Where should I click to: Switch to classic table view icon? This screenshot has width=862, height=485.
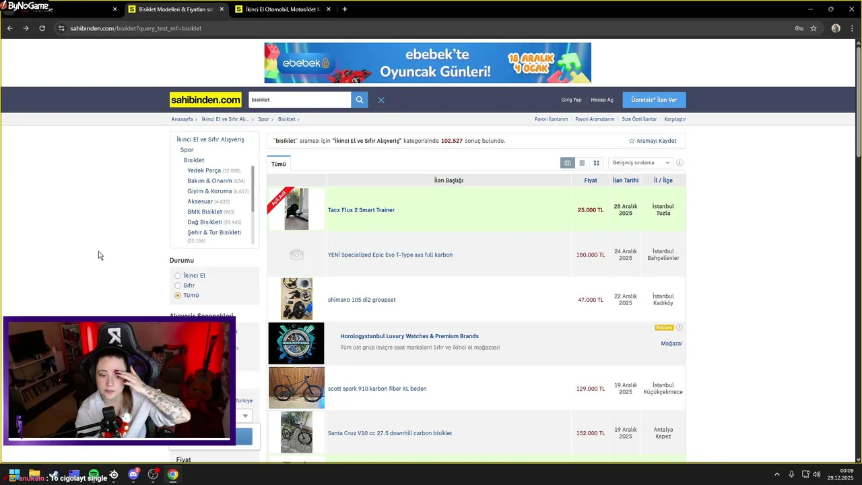pos(568,163)
